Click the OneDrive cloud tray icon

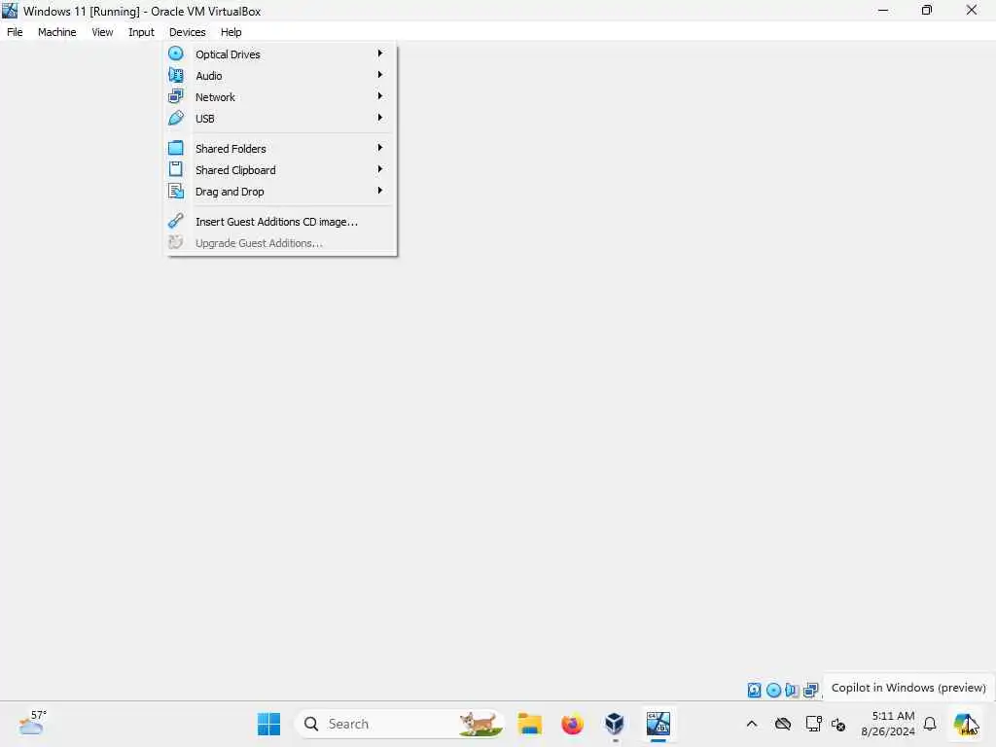783,724
